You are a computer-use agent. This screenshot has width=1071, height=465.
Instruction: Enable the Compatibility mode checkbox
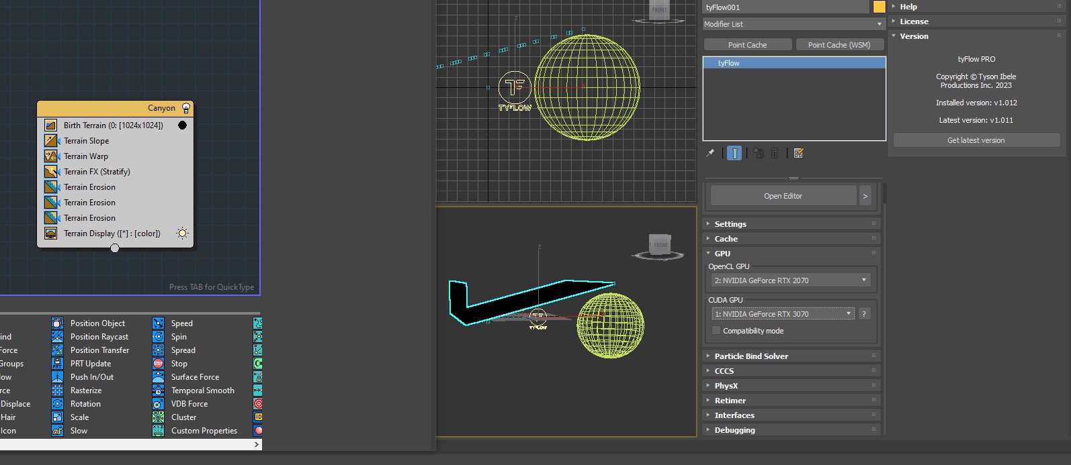tap(716, 331)
